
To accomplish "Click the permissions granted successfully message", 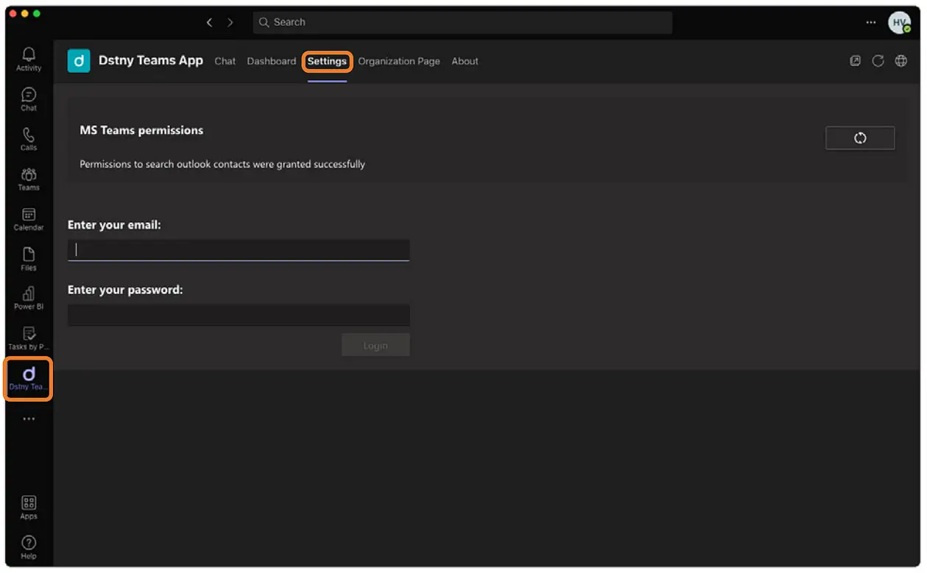I will (x=222, y=164).
